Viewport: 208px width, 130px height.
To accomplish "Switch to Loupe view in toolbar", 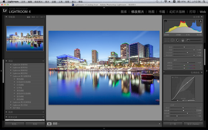I will click(x=49, y=124).
